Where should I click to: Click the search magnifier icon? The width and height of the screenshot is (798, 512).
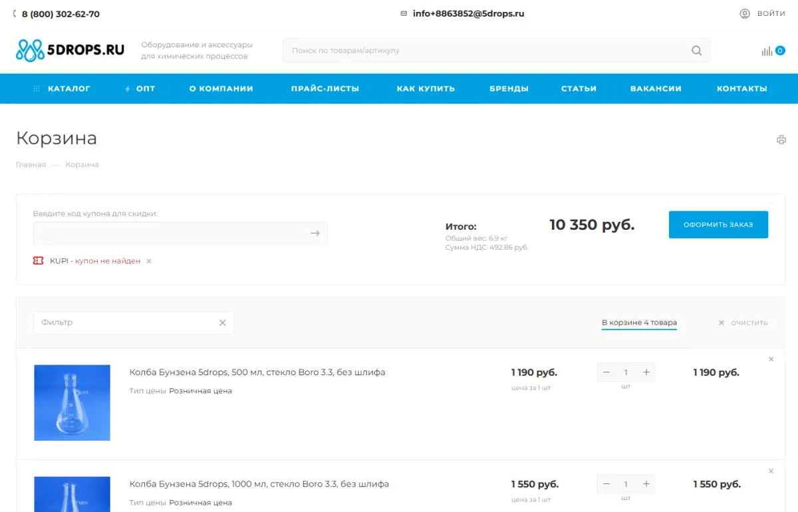click(x=696, y=50)
